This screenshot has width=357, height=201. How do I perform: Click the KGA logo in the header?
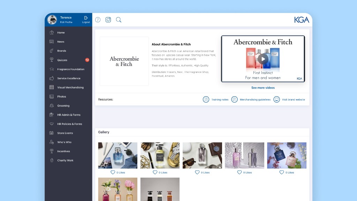pyautogui.click(x=302, y=20)
